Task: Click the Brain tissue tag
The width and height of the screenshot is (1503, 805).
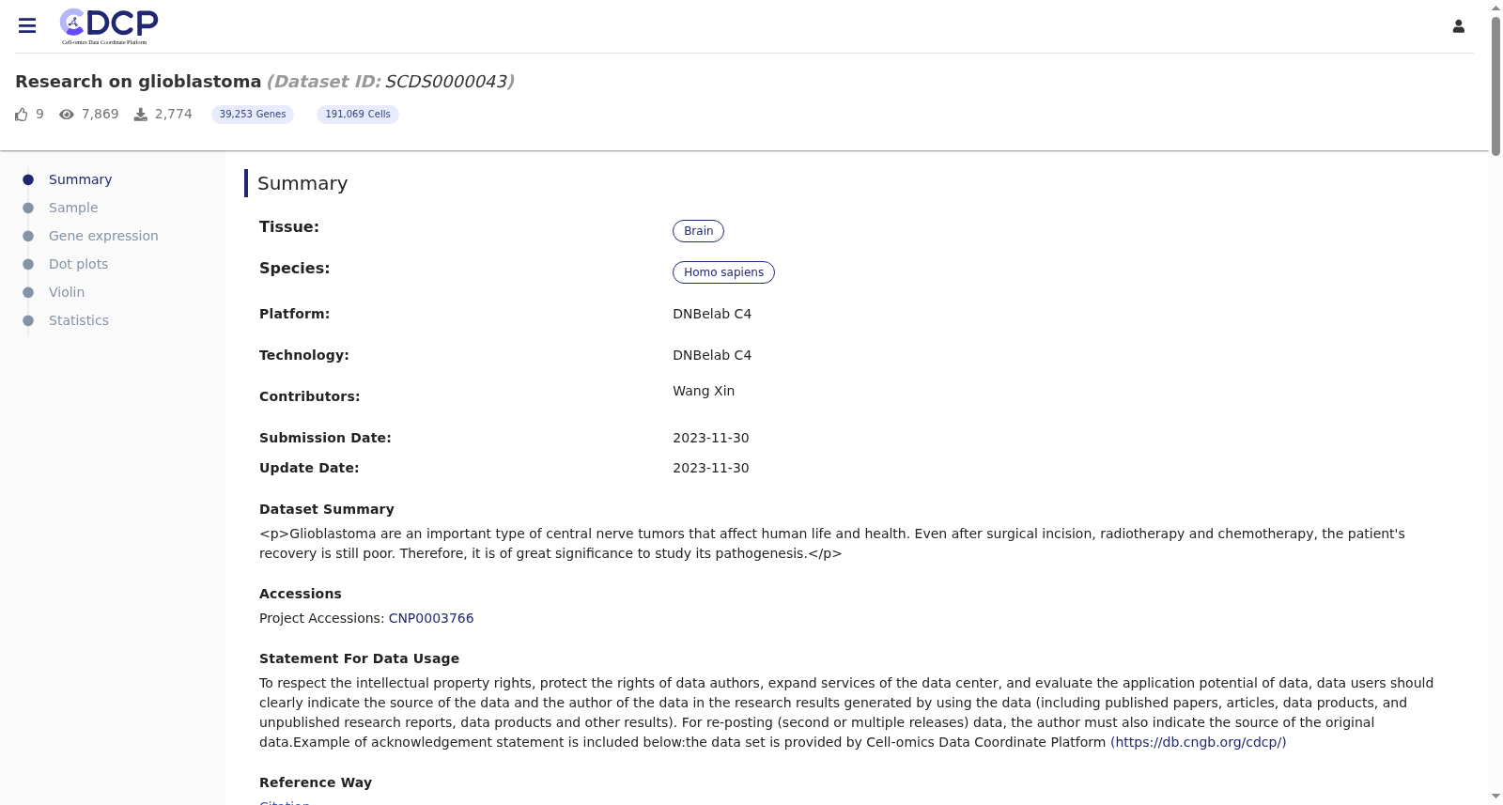Action: pyautogui.click(x=698, y=231)
